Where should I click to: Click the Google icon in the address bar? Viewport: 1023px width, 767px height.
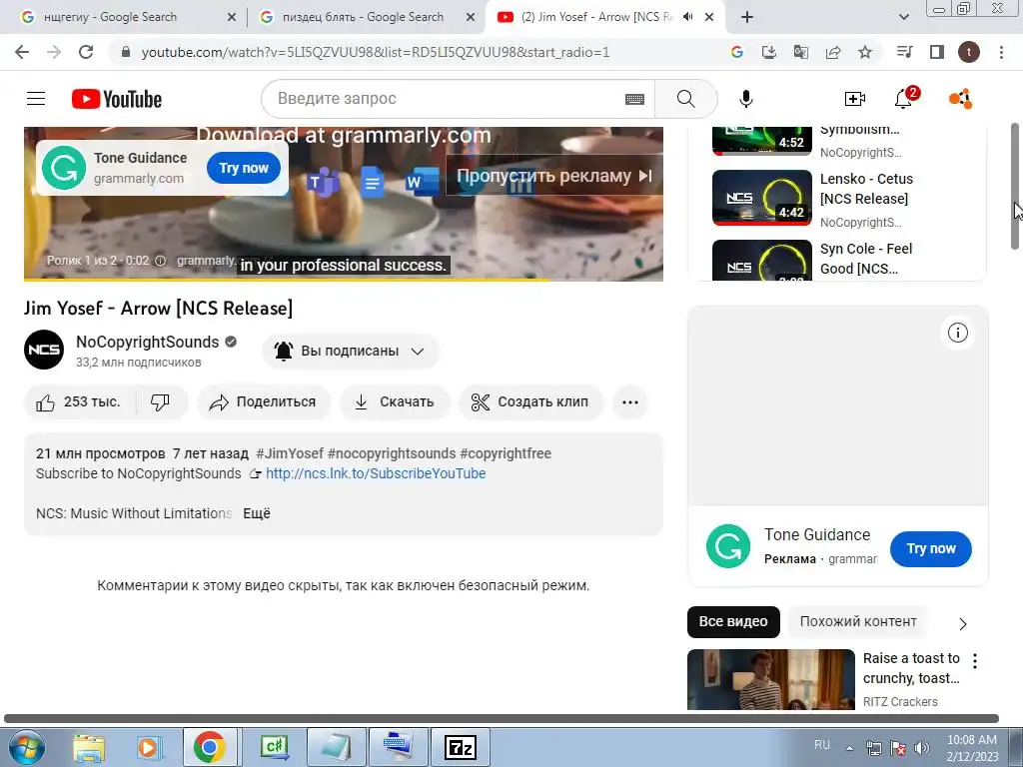click(x=736, y=52)
